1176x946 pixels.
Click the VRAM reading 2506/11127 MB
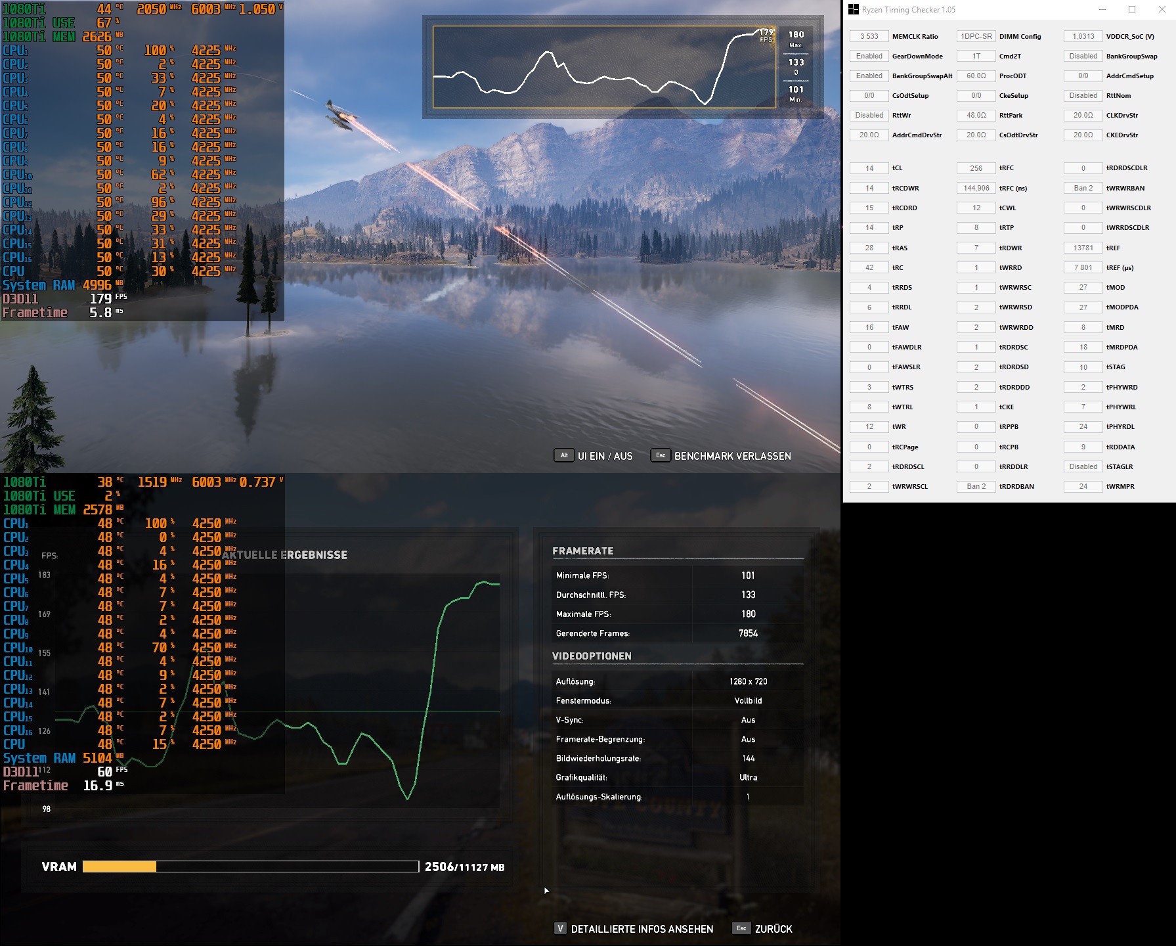[464, 867]
